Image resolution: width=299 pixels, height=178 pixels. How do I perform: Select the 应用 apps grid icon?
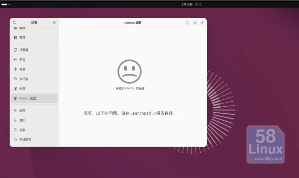tap(15, 110)
